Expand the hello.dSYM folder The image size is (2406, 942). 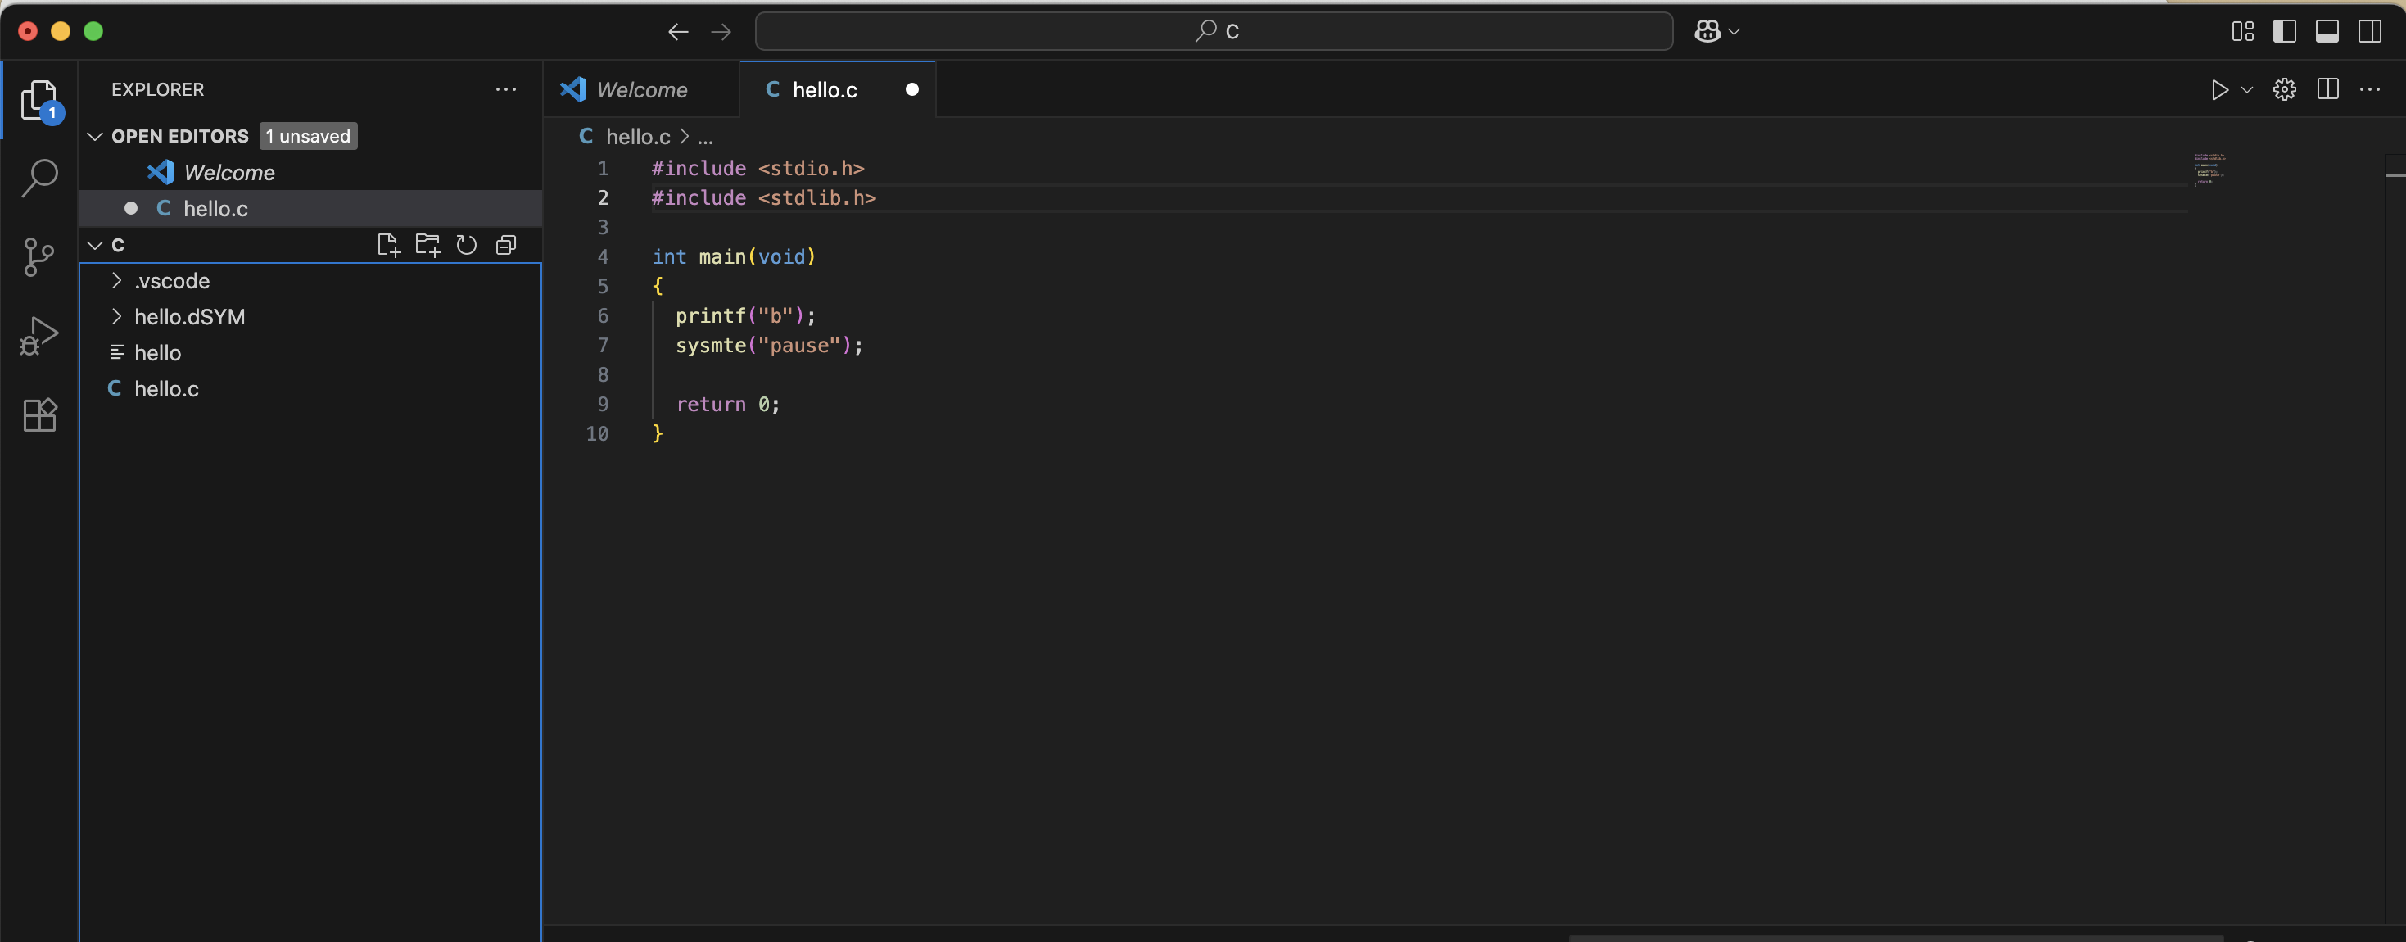[x=190, y=317]
